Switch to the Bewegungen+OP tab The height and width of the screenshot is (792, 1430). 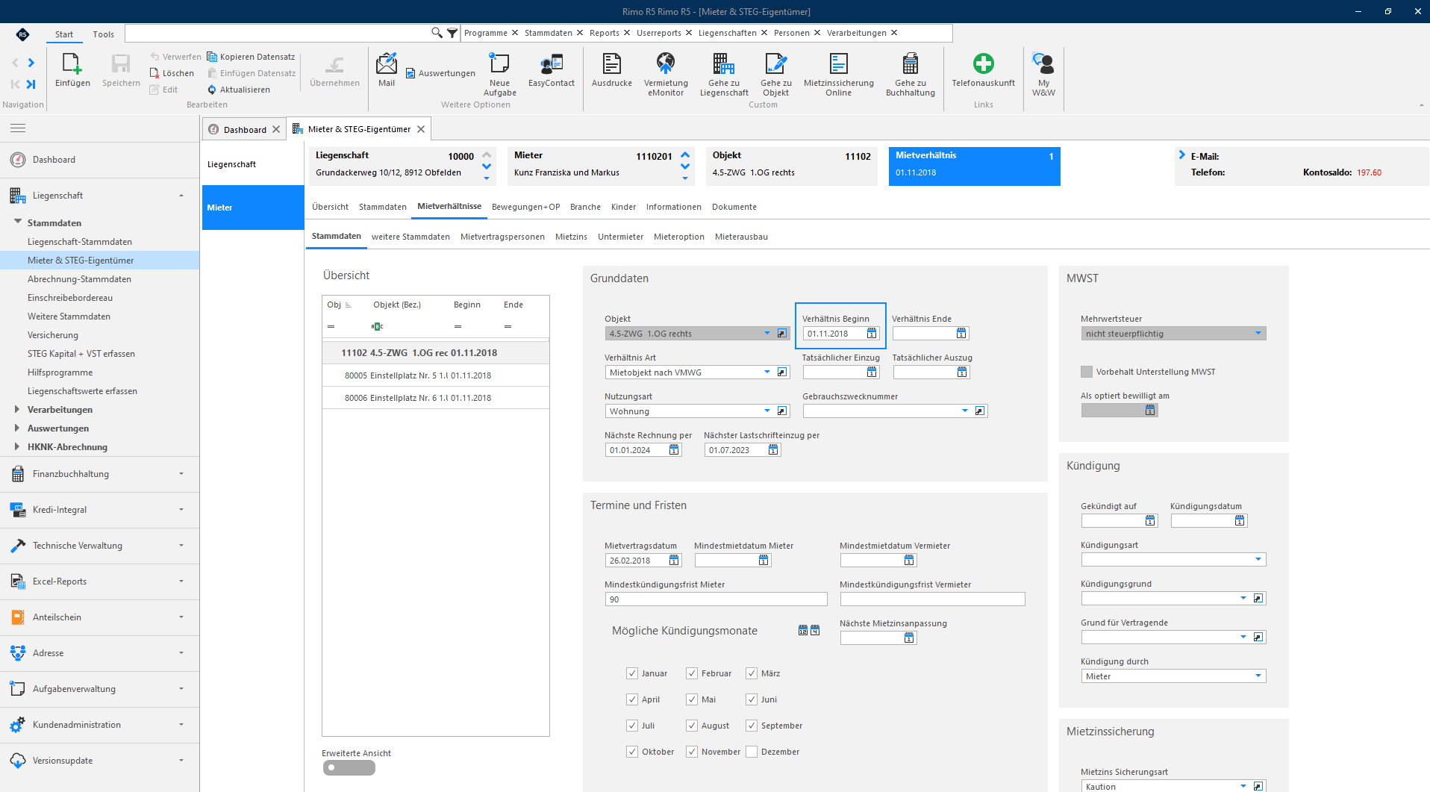pyautogui.click(x=525, y=207)
